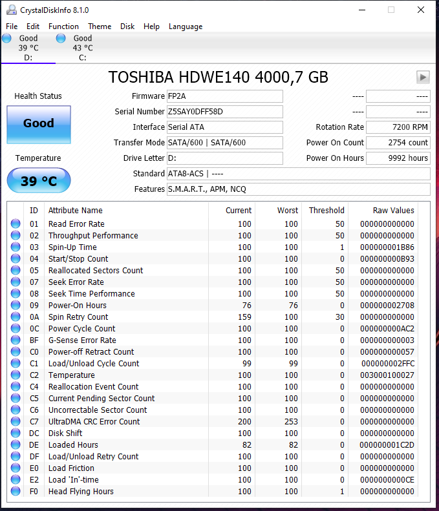Click the Spin Retry Count current value 159
Image resolution: width=439 pixels, height=511 pixels.
coord(244,317)
